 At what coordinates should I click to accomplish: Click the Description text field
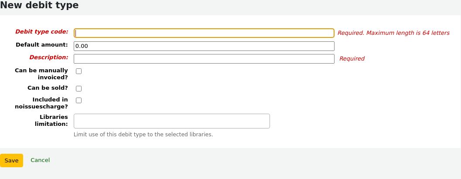[x=204, y=59]
